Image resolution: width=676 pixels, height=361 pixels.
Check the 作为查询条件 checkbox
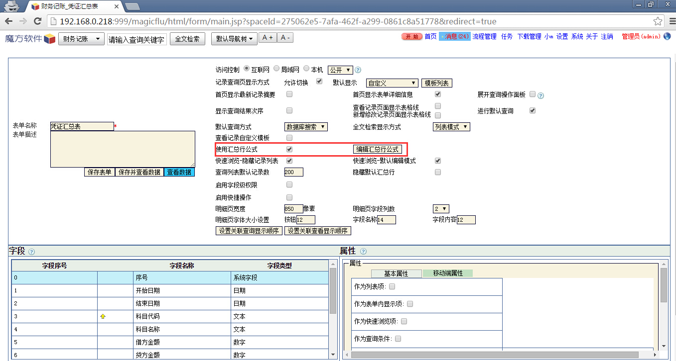(398, 339)
